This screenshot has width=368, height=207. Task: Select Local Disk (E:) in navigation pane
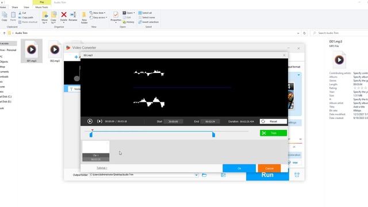pyautogui.click(x=6, y=102)
